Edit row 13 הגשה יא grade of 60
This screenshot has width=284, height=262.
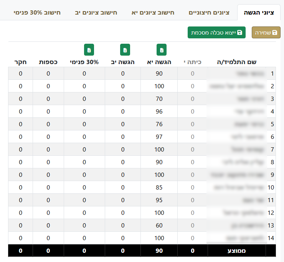[x=159, y=226]
